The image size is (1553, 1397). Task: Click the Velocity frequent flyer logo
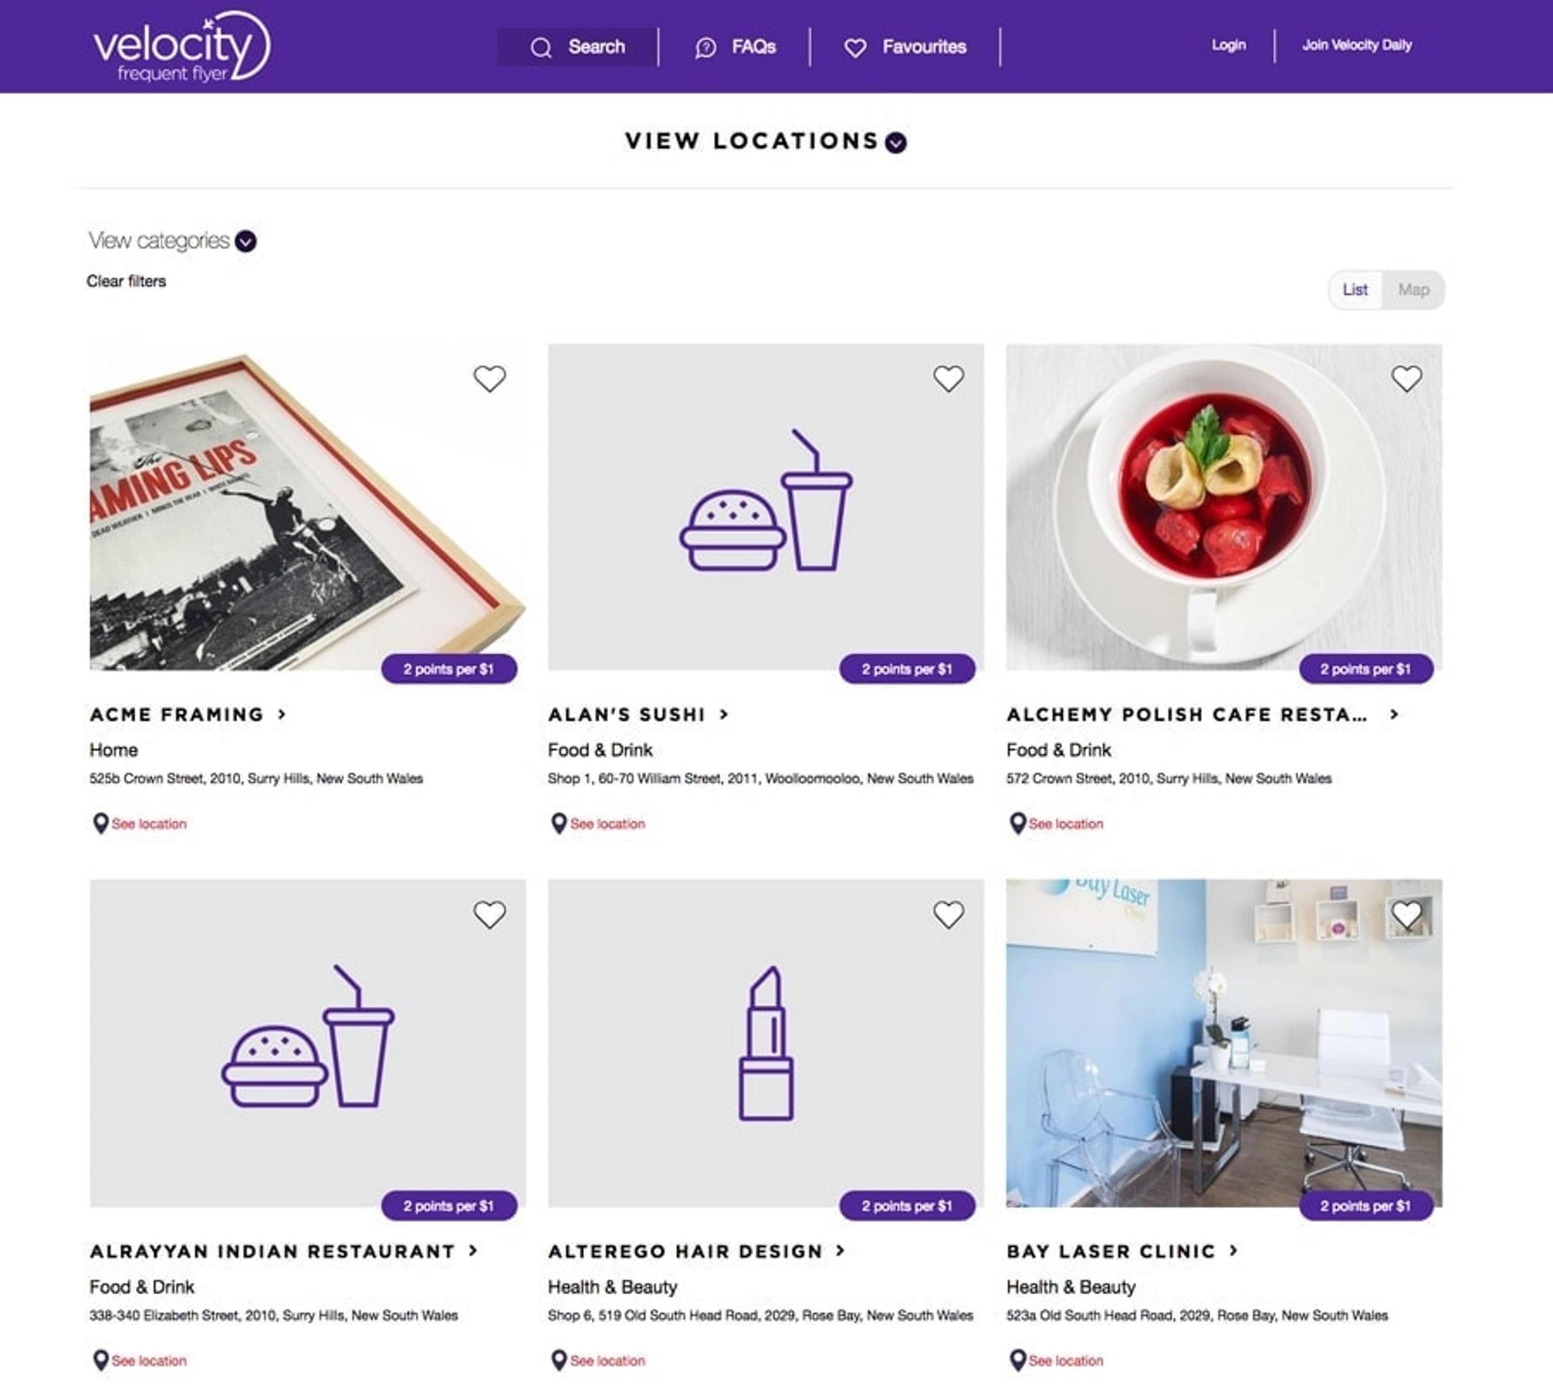(181, 46)
